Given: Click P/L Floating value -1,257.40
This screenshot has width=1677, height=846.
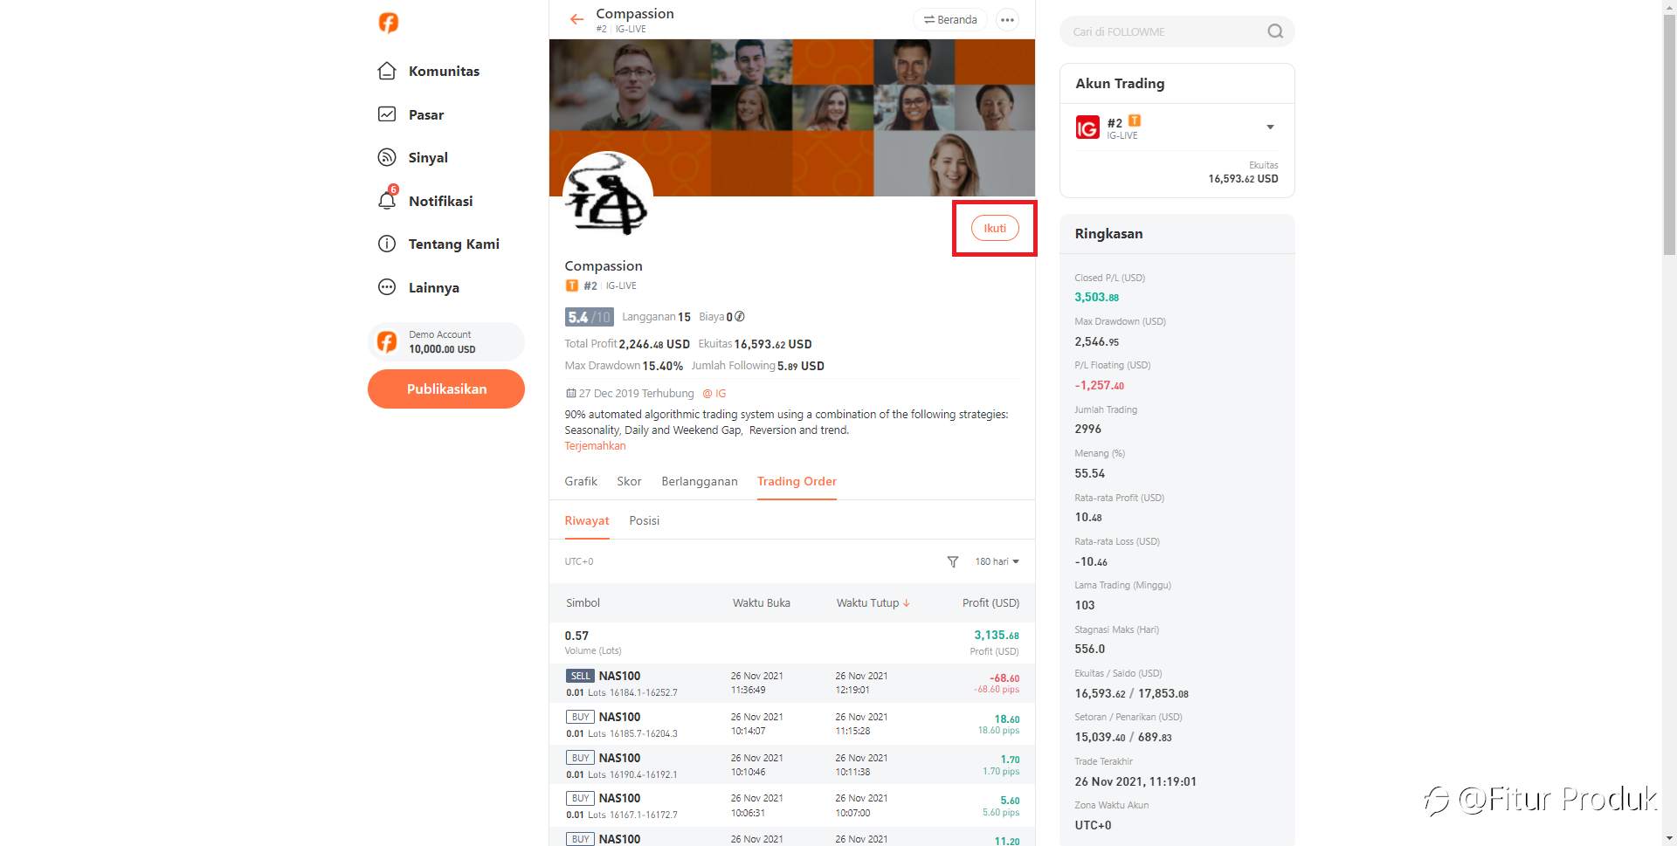Looking at the screenshot, I should click(x=1099, y=385).
